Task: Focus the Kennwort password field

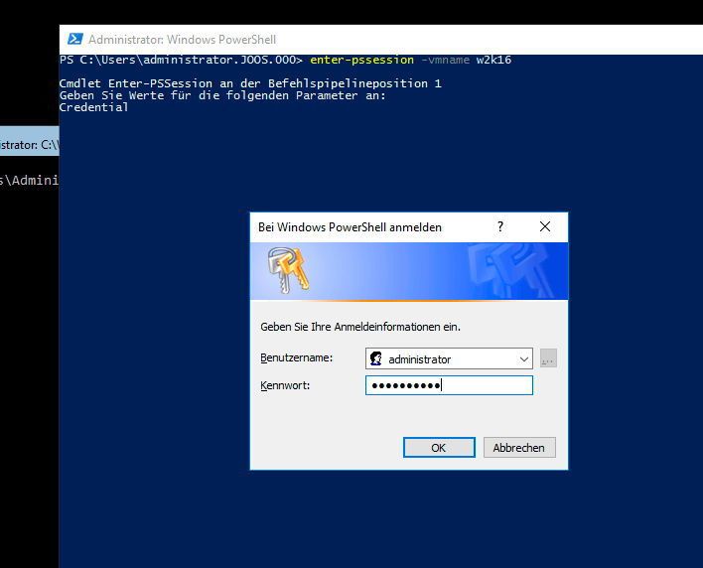Action: point(449,385)
